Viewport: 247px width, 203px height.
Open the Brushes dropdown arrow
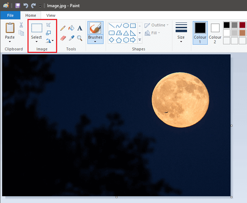95,41
